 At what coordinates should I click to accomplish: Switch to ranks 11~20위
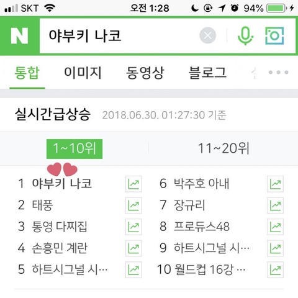pos(223,148)
